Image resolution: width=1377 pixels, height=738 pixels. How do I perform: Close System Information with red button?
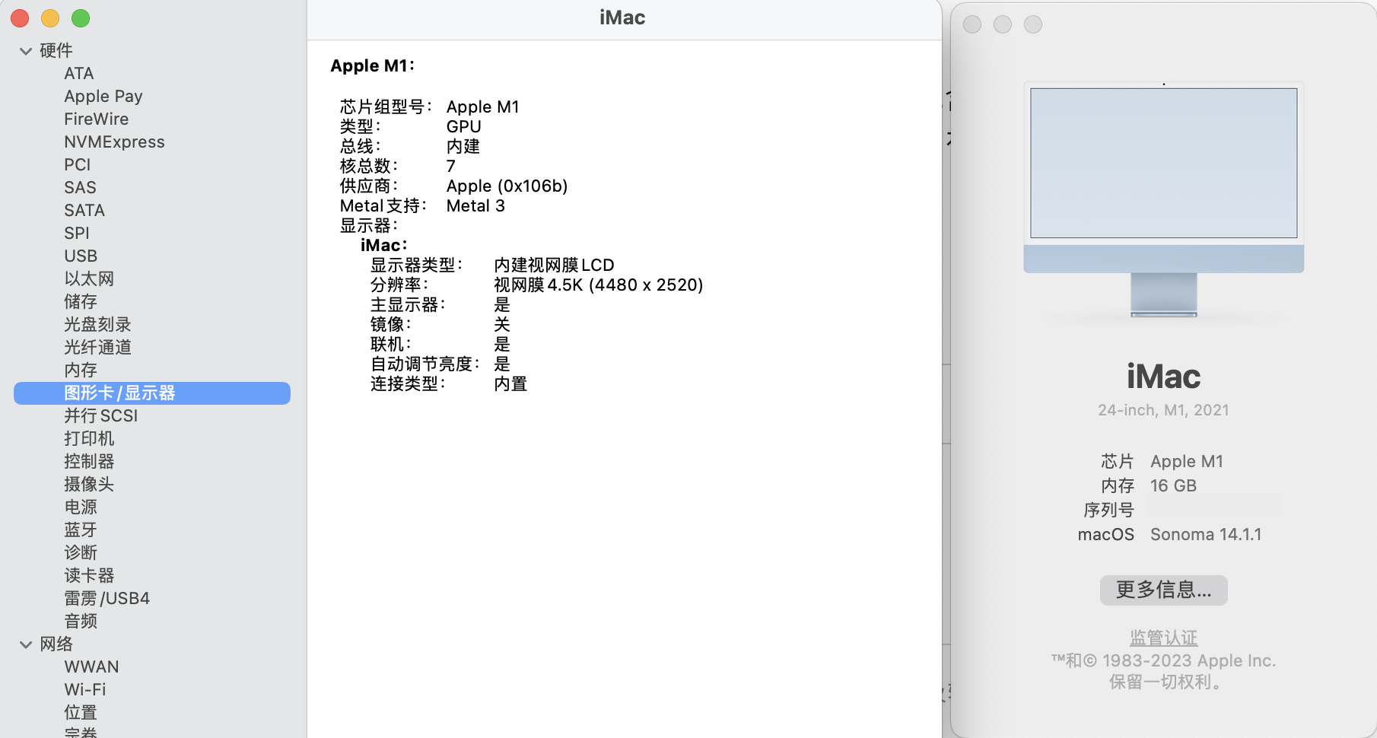pyautogui.click(x=20, y=18)
